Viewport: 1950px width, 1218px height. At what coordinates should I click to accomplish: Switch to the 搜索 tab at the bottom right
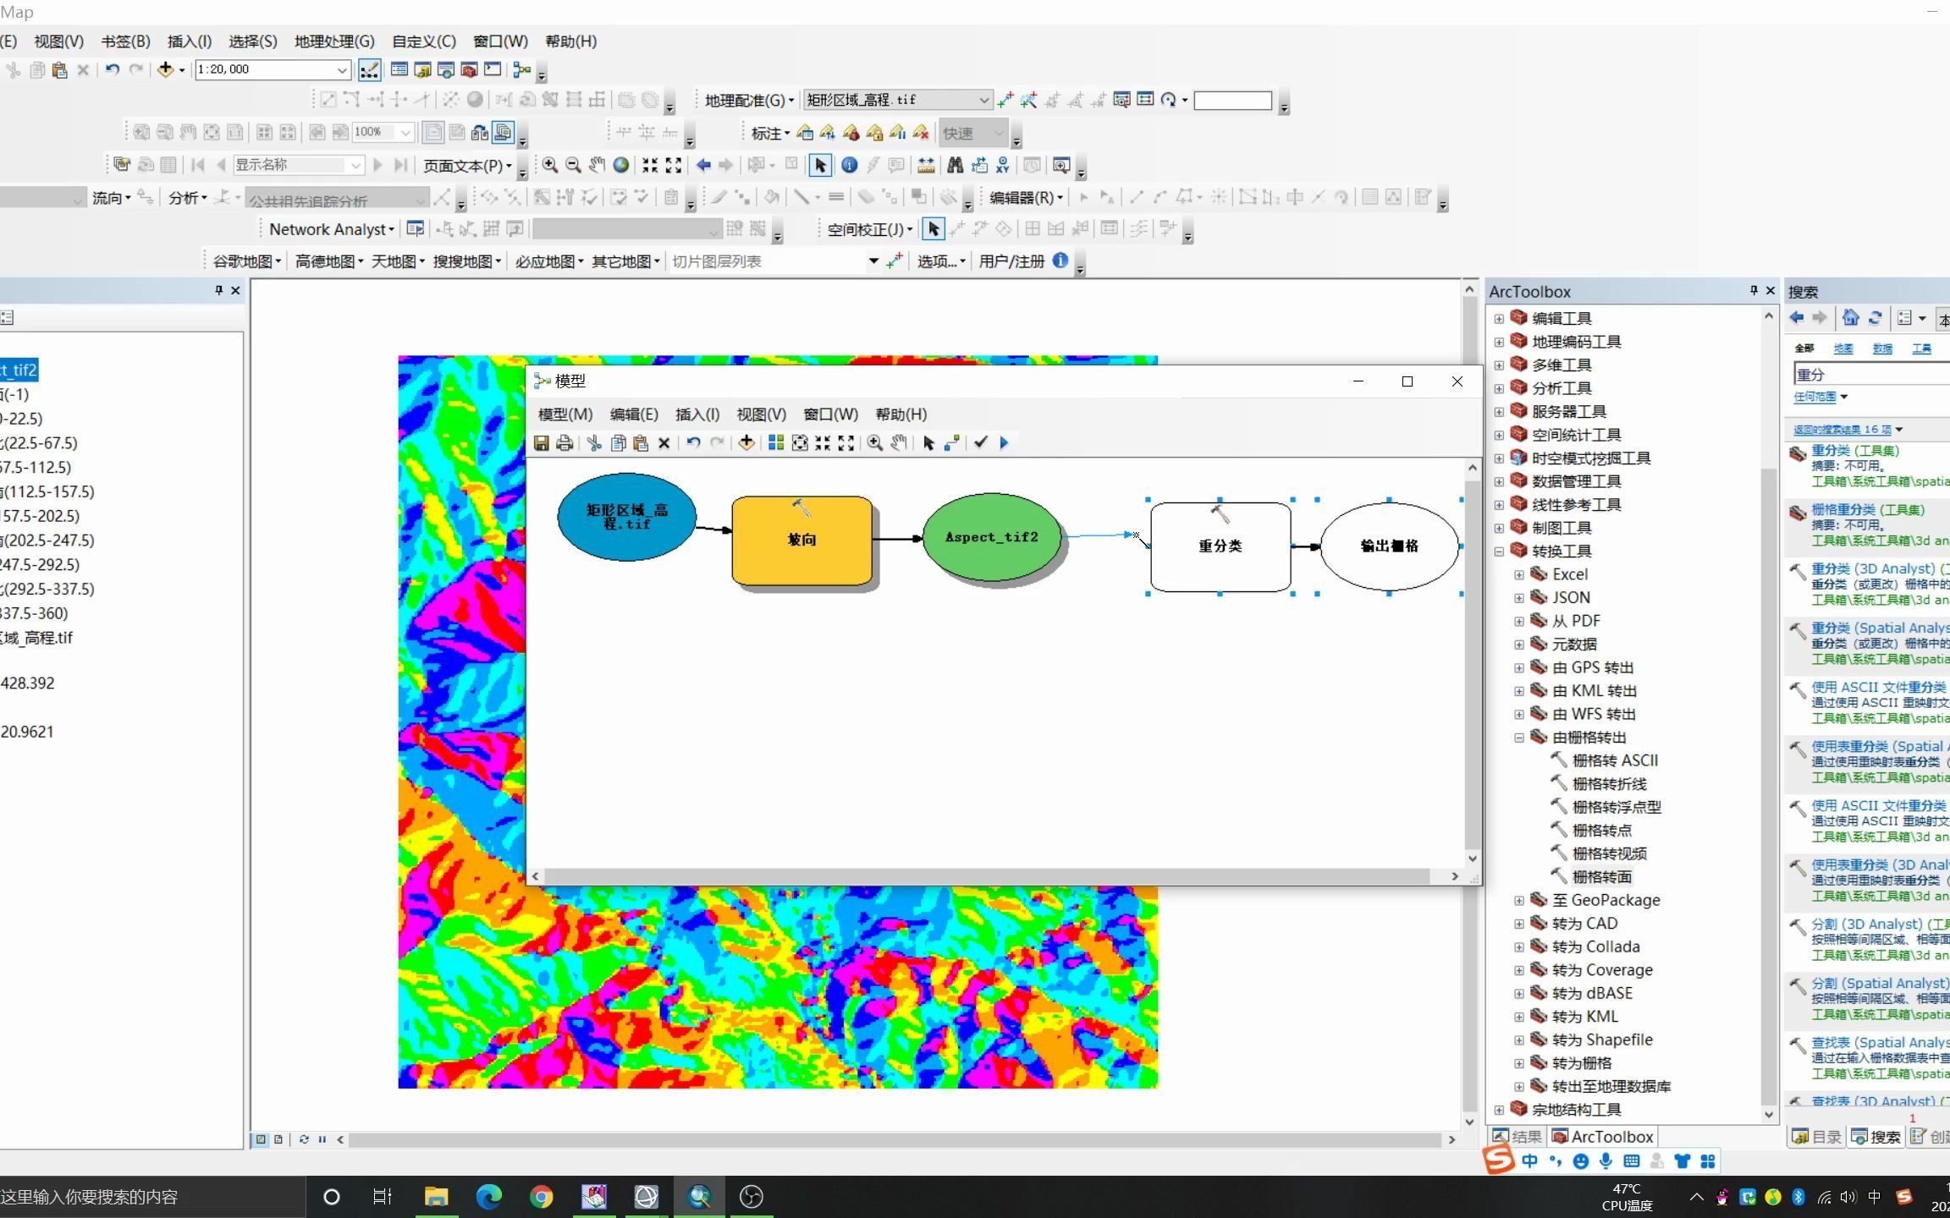pos(1876,1137)
